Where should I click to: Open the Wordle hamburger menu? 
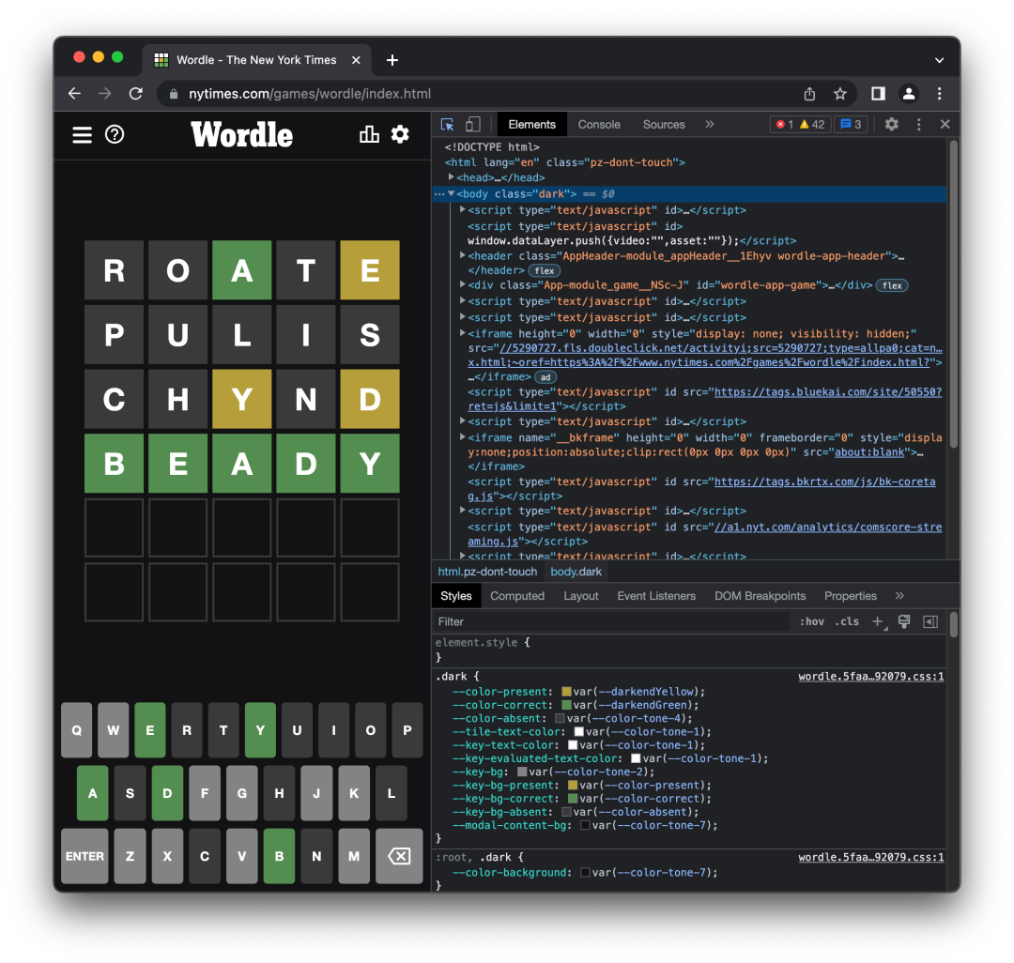click(82, 135)
